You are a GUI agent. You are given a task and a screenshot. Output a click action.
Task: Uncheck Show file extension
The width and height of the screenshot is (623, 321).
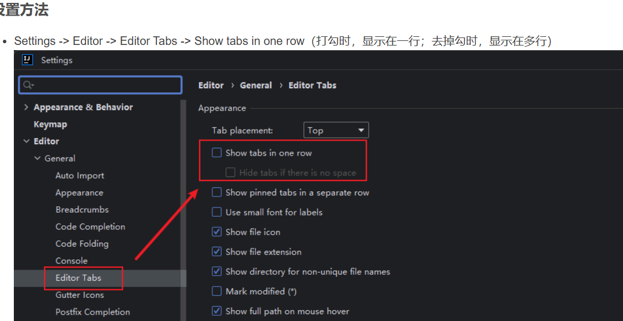(x=216, y=252)
